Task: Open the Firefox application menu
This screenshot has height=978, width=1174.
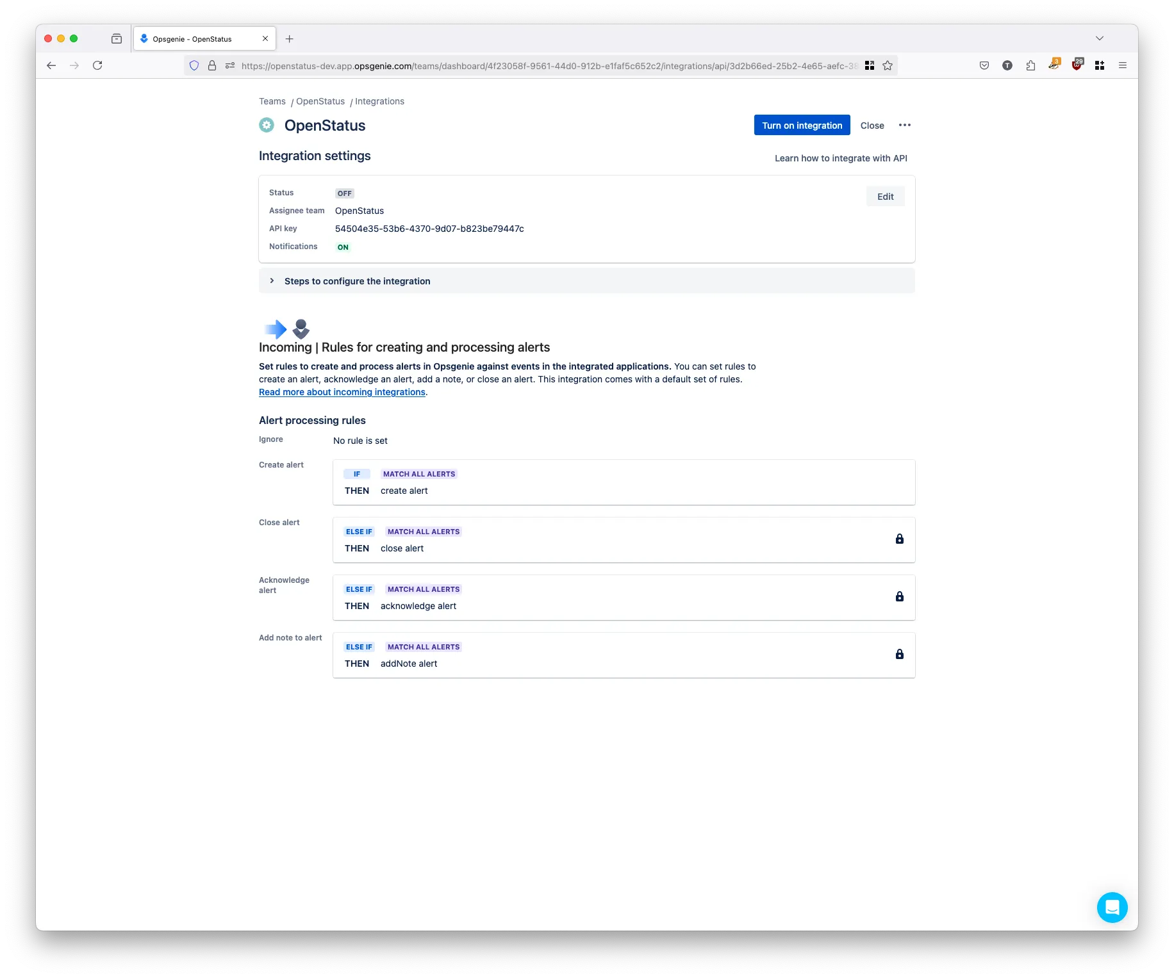Action: coord(1123,65)
